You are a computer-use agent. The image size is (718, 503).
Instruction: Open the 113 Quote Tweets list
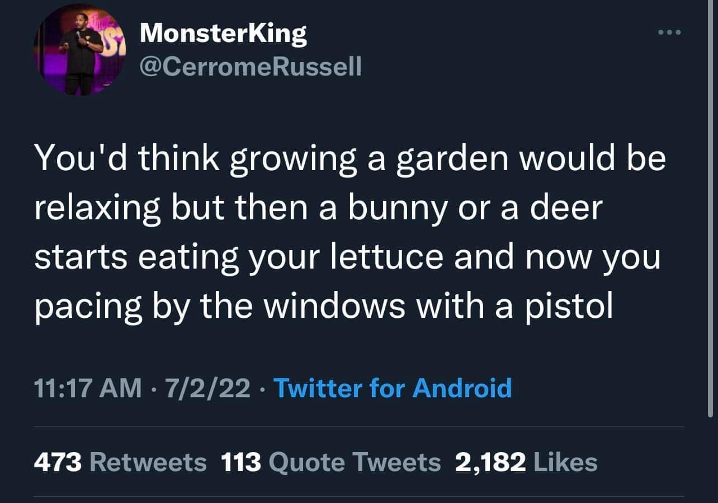[x=330, y=462]
